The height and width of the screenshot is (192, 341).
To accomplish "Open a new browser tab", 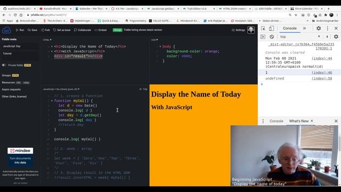I will coord(328,9).
